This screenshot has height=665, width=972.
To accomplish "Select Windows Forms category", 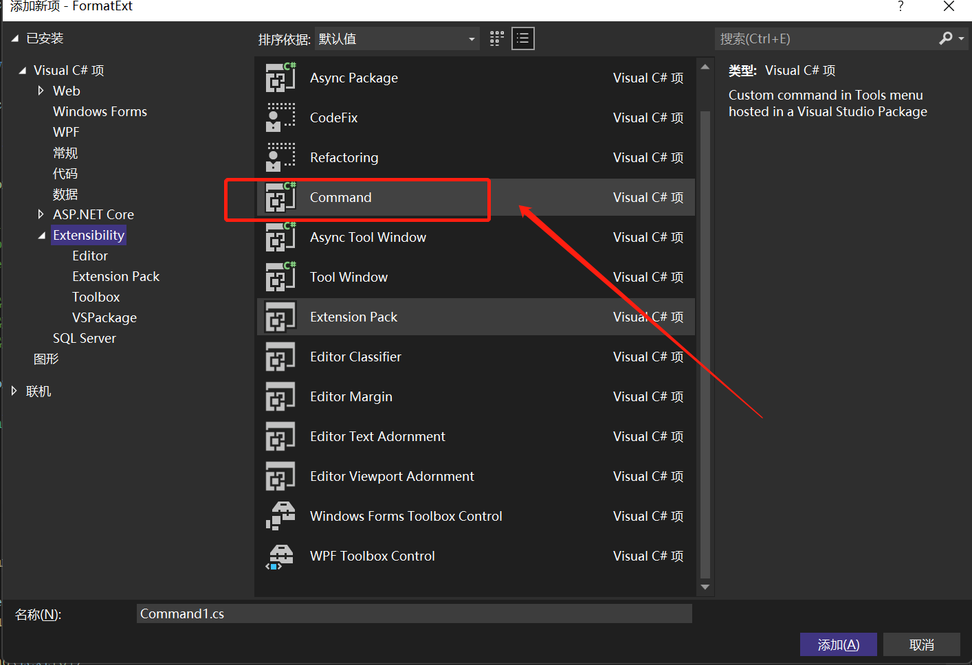I will pyautogui.click(x=100, y=111).
